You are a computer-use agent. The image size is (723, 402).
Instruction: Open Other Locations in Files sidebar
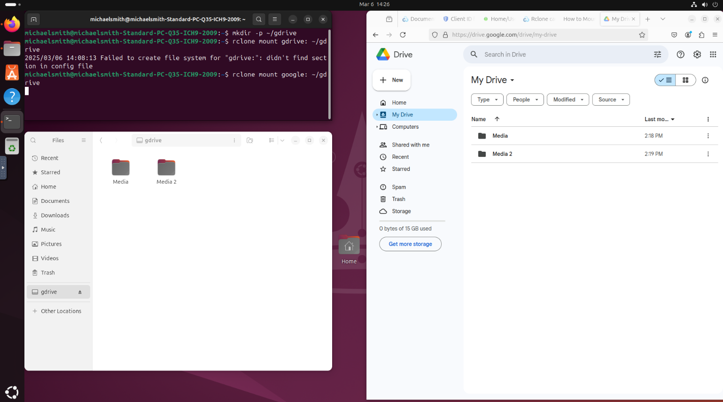(58, 311)
